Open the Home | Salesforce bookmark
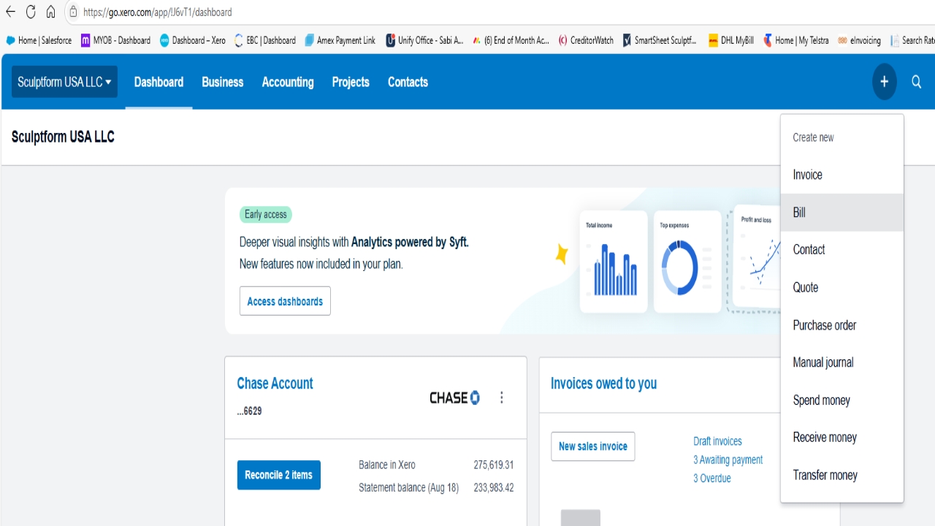 pyautogui.click(x=39, y=40)
